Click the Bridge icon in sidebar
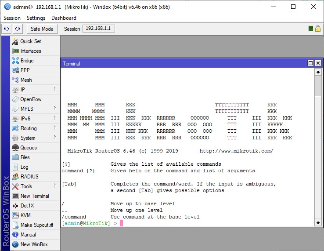The height and width of the screenshot is (251, 324). click(15, 61)
